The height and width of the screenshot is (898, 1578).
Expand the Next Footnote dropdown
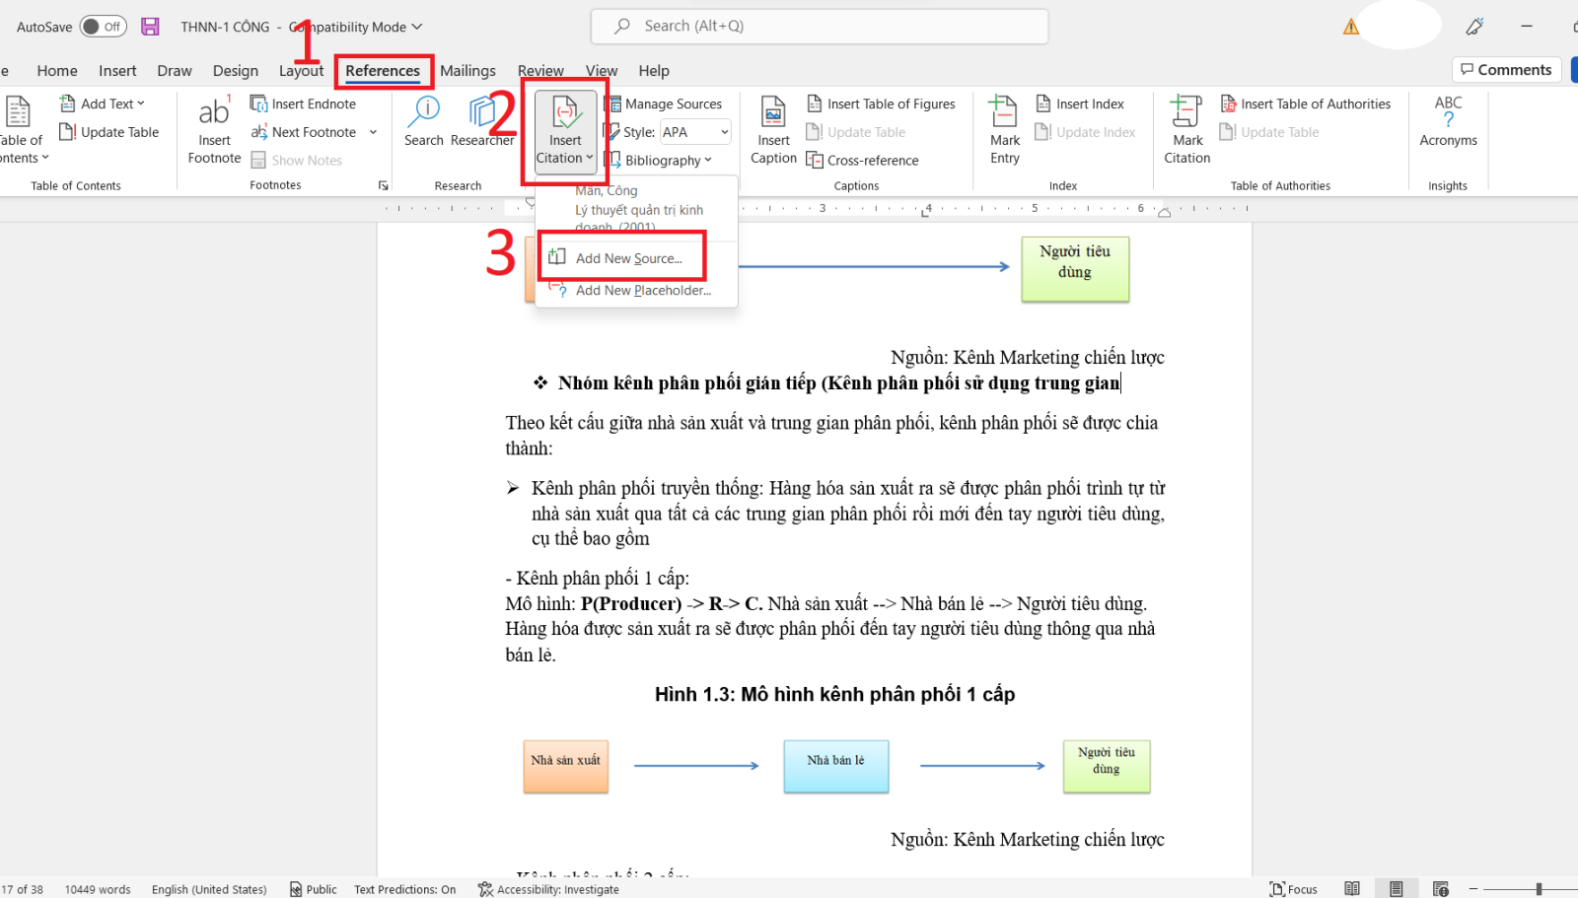373,131
